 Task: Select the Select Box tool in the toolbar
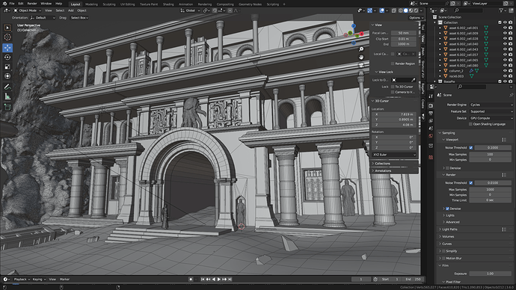(7, 28)
